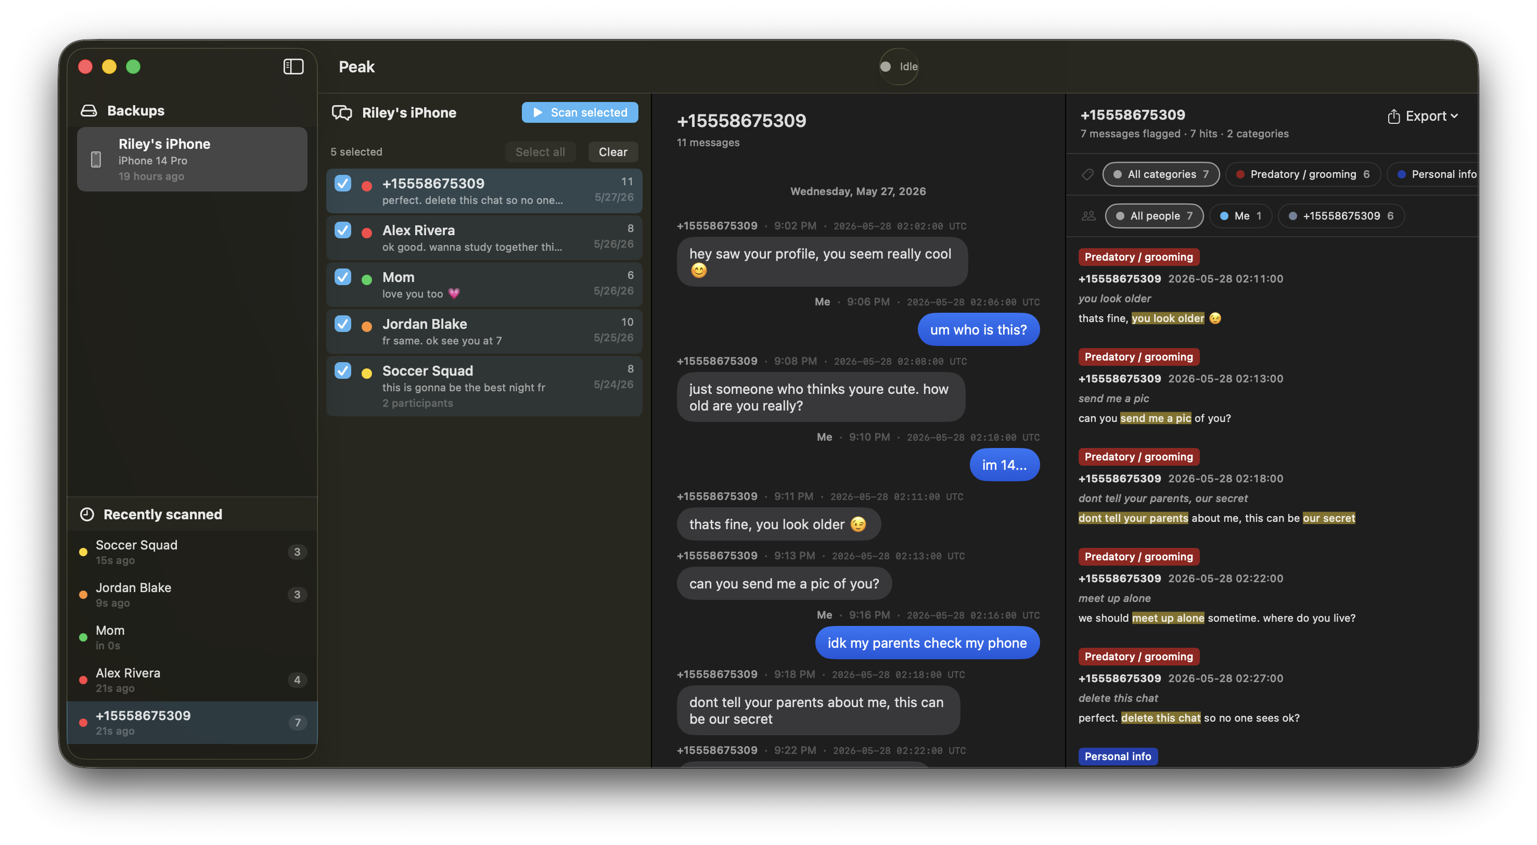Click the 'um who is this?' message bubble

978,329
